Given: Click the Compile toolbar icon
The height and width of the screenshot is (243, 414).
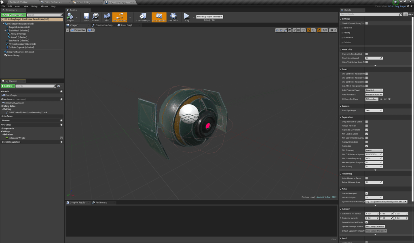Looking at the screenshot, I should click(x=70, y=17).
